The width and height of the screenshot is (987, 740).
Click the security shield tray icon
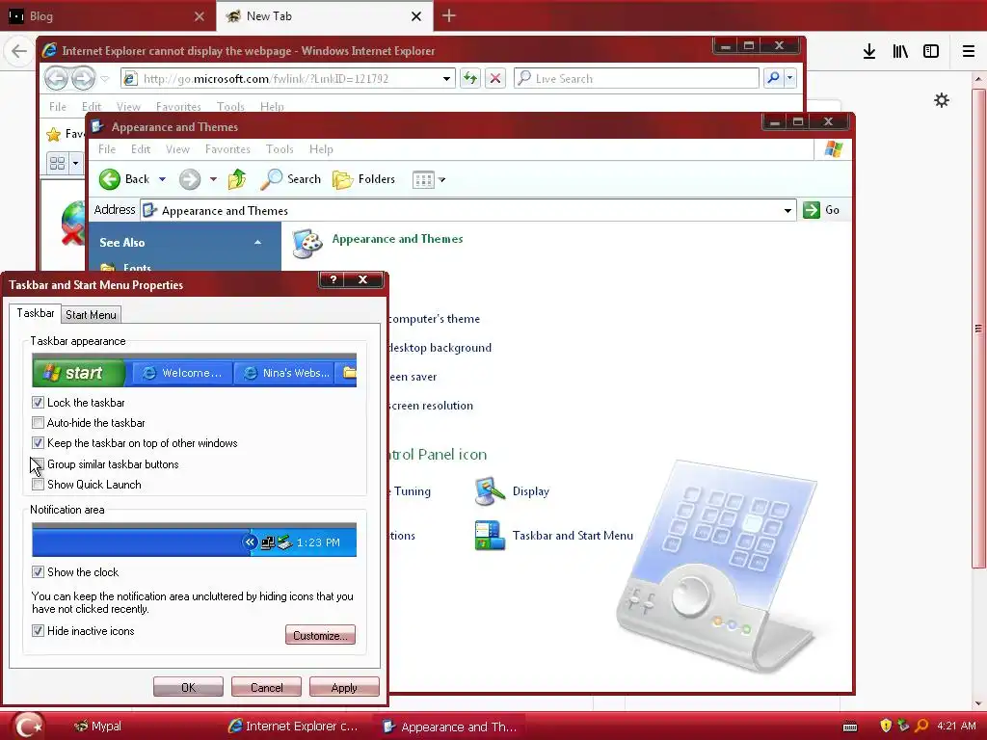886,726
